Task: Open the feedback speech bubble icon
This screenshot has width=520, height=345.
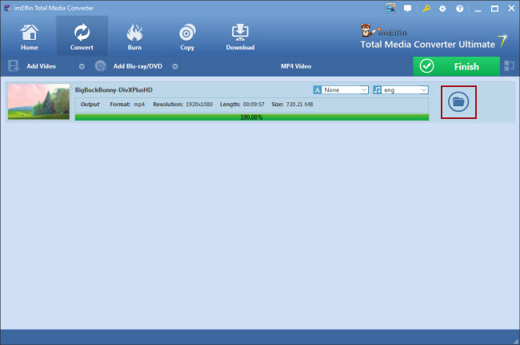Action: (407, 8)
